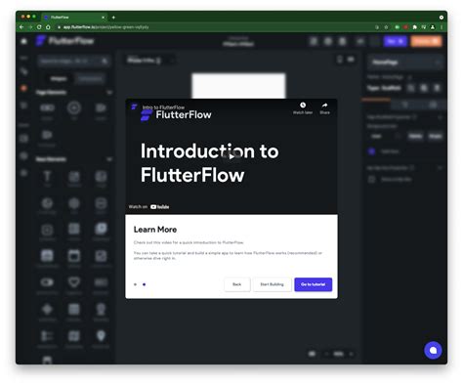Screen dimensions: 463x385
Task: Open the blue chat bubble support button
Action: tap(433, 350)
